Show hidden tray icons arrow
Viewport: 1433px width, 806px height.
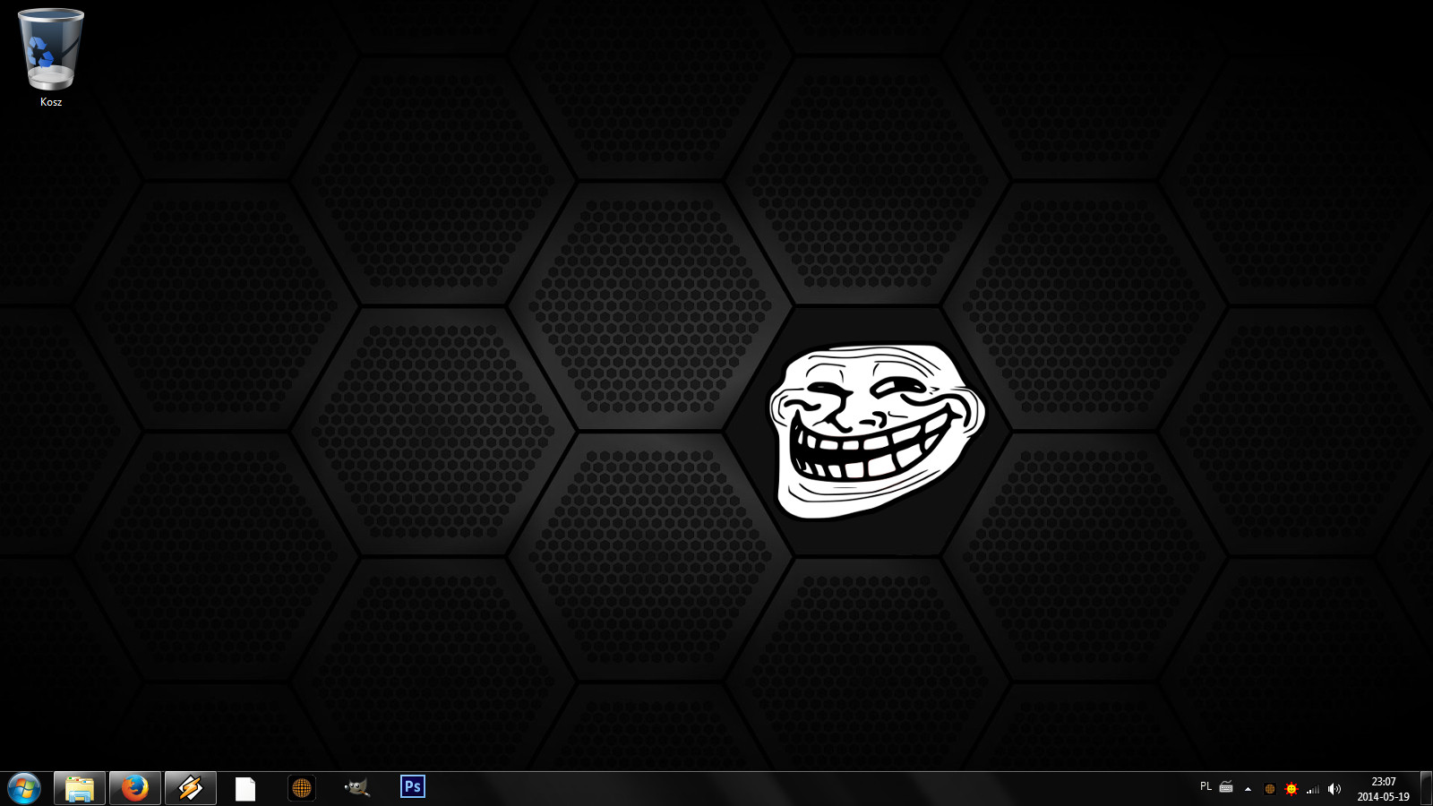(1248, 789)
